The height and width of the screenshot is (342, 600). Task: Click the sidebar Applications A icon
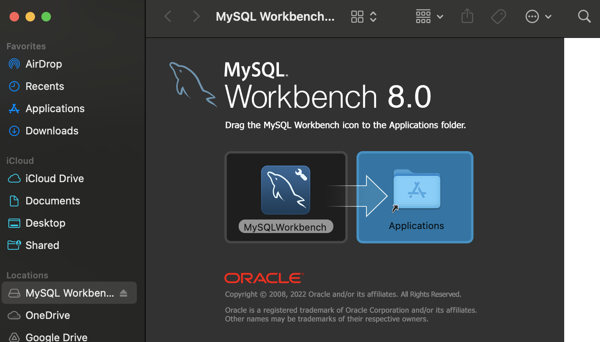pyautogui.click(x=14, y=109)
